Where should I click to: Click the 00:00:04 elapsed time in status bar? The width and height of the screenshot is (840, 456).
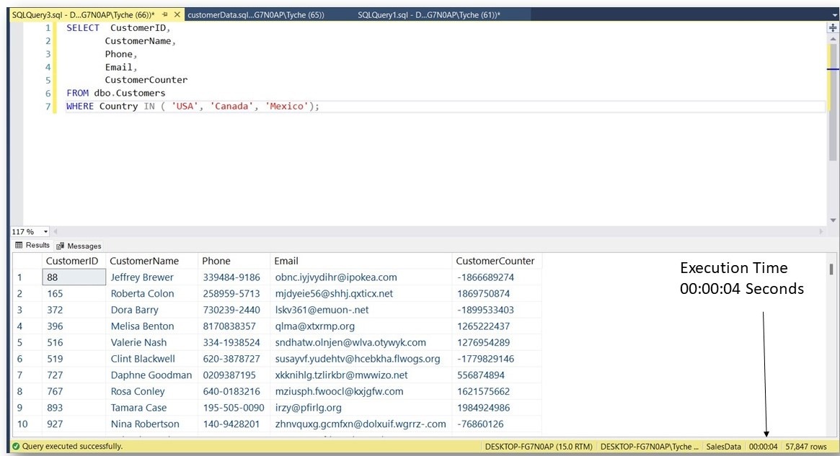(x=763, y=447)
